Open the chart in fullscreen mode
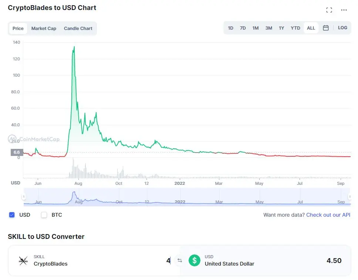 [329, 10]
